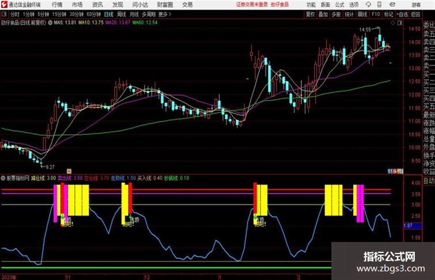Click the 买入线 0.40 indicator label

[150, 178]
